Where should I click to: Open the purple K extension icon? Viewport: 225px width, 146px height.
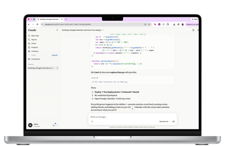click(159, 24)
